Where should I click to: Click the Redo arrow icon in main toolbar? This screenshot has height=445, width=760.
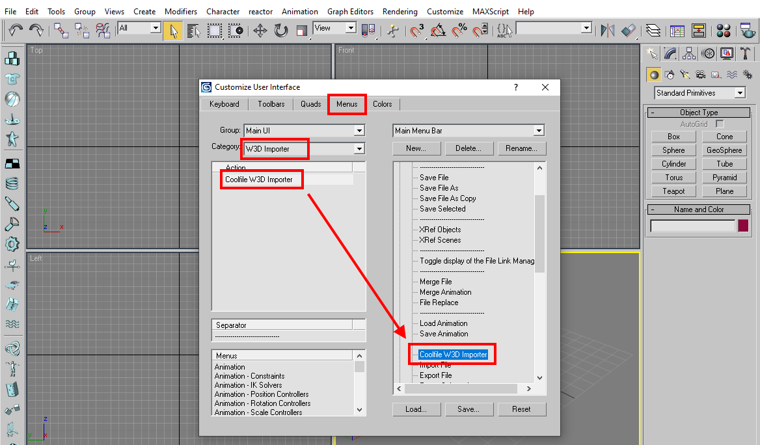(36, 31)
